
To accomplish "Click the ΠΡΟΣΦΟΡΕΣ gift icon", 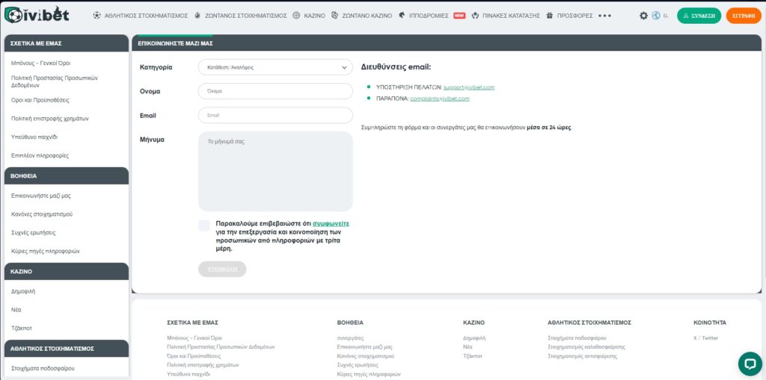I will pyautogui.click(x=550, y=16).
